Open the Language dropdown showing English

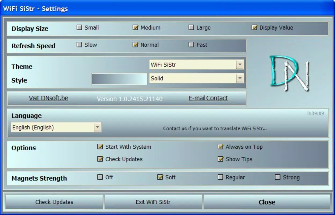56,127
